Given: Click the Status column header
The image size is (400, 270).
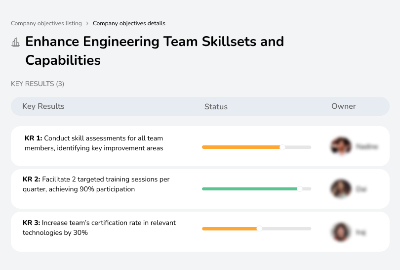Looking at the screenshot, I should coord(216,106).
